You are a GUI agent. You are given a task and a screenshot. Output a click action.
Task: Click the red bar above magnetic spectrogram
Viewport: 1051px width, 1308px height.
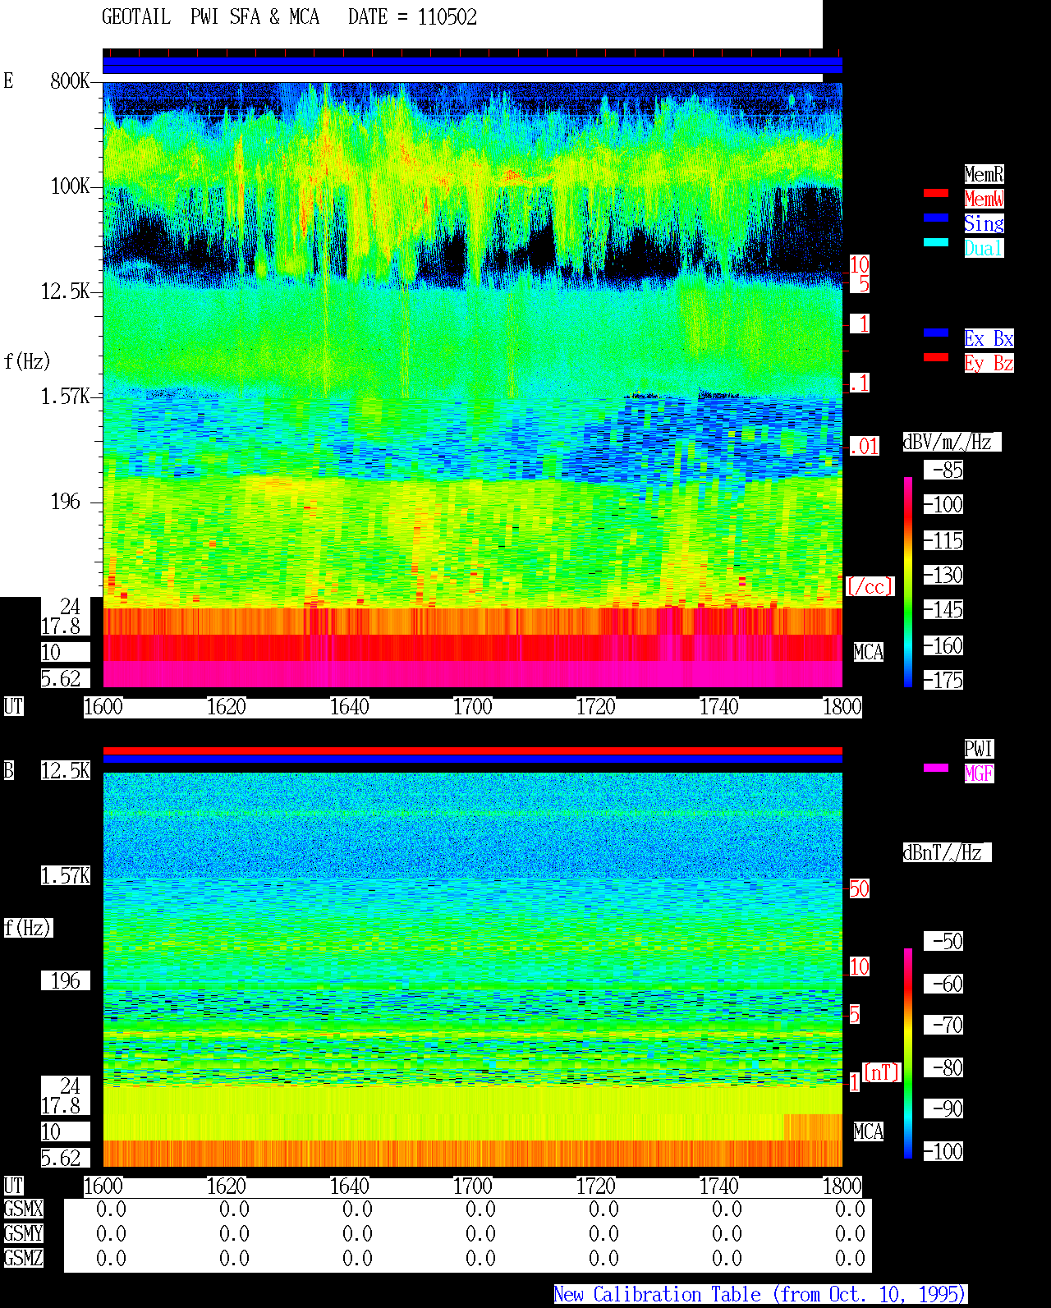click(472, 750)
